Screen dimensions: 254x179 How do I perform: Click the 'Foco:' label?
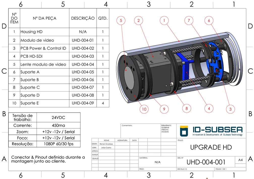coord(22,138)
